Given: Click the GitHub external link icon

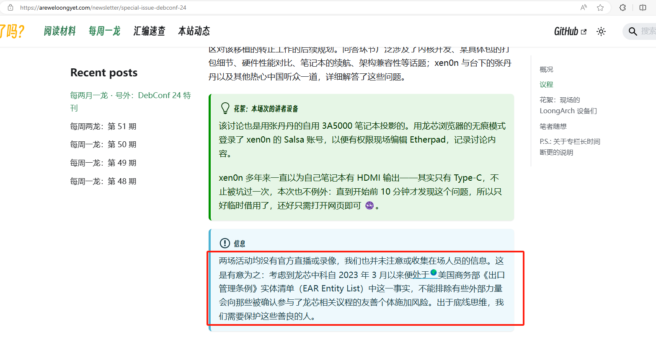Looking at the screenshot, I should [584, 31].
